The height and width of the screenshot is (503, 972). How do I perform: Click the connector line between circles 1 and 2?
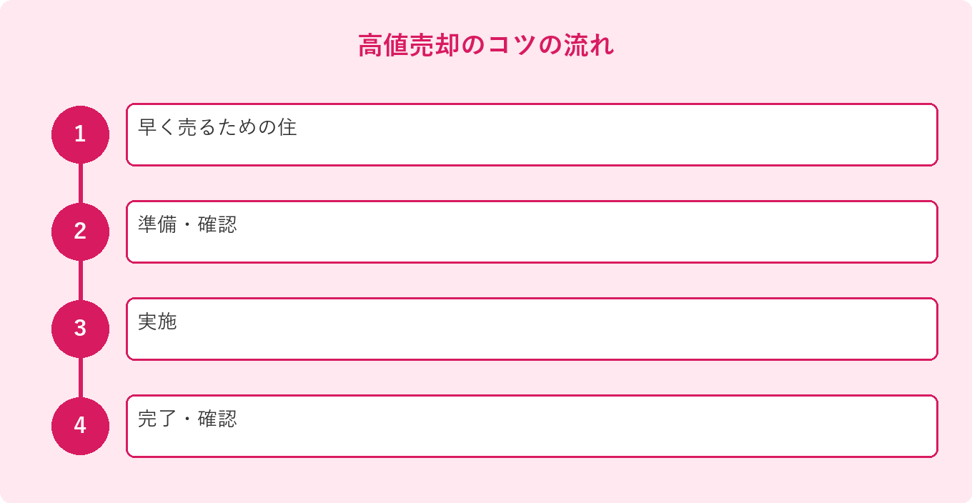pos(80,184)
